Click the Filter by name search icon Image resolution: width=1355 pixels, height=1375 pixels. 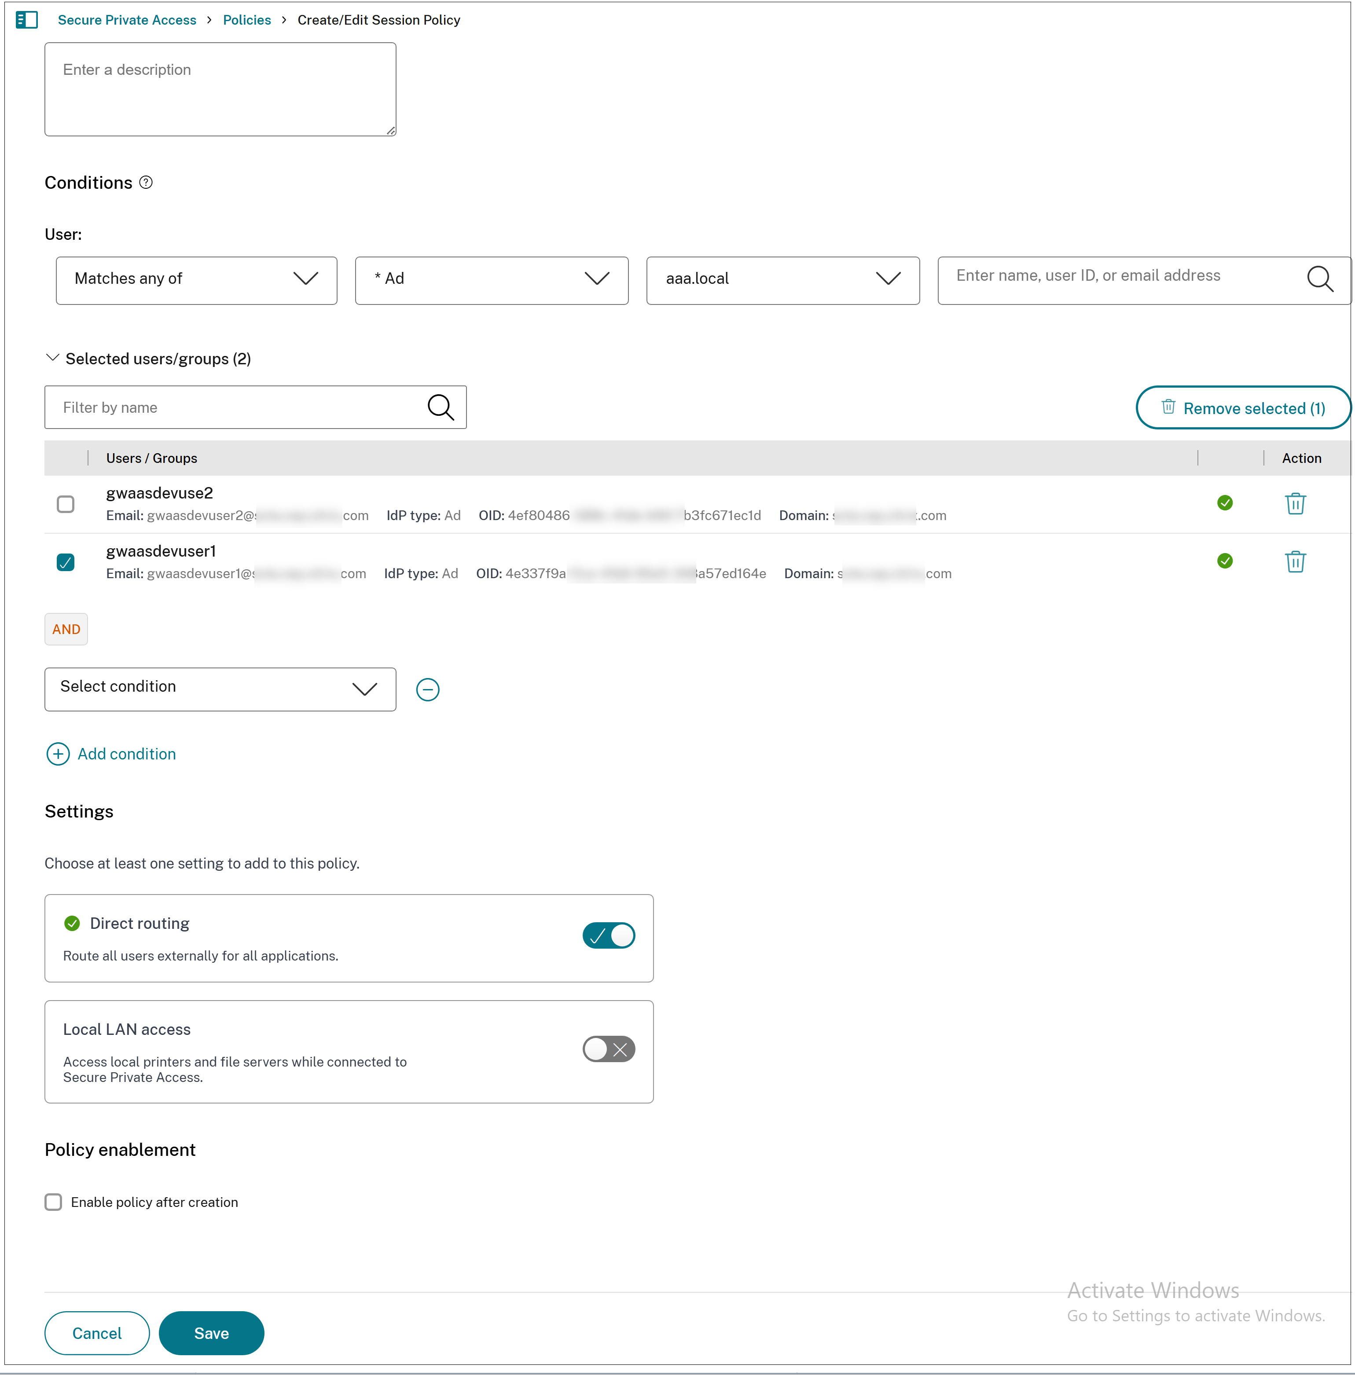pyautogui.click(x=441, y=407)
